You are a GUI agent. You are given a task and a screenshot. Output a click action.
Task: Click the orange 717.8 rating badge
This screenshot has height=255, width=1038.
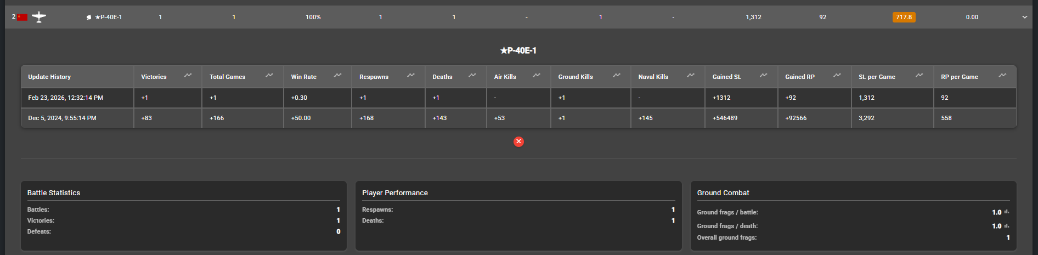pyautogui.click(x=904, y=17)
